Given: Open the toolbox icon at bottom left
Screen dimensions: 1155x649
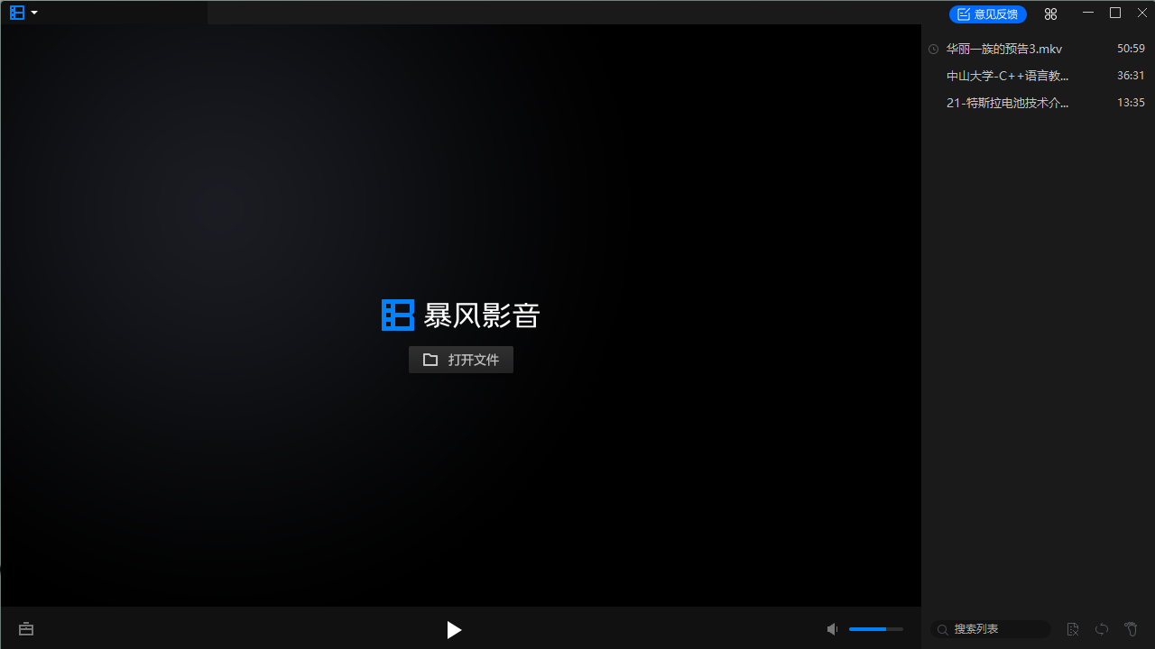Looking at the screenshot, I should click(25, 628).
